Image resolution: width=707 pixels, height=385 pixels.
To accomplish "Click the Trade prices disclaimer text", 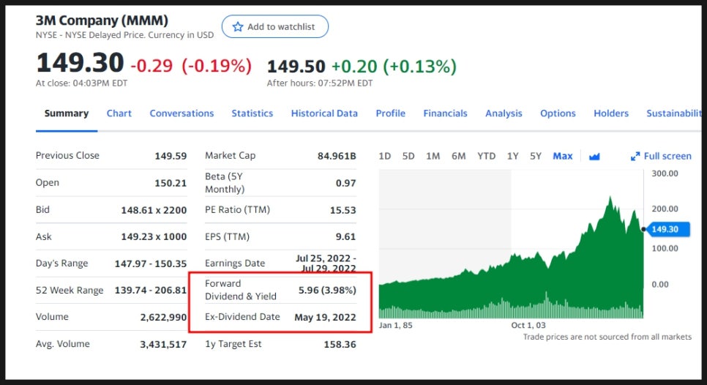I will point(607,337).
